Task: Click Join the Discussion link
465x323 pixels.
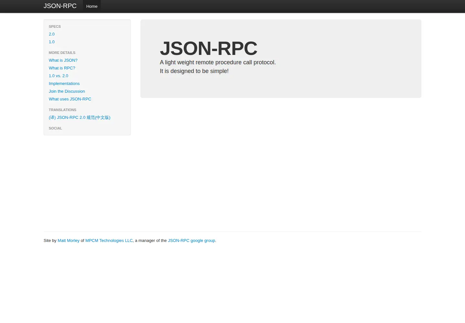Action: pos(67,91)
